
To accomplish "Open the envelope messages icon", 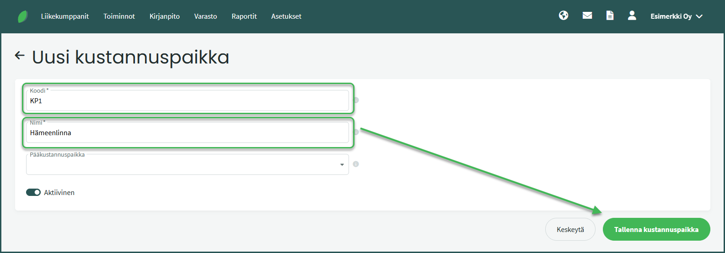I will pyautogui.click(x=587, y=16).
